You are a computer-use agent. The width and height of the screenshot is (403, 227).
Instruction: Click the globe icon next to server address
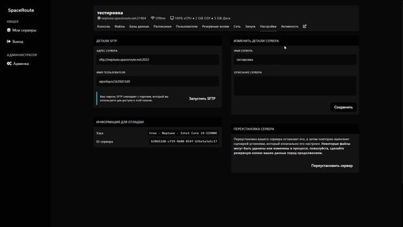coord(99,18)
